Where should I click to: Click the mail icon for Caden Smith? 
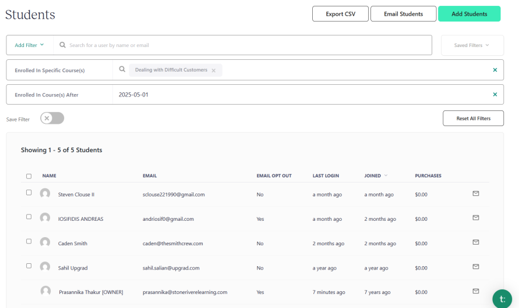click(476, 242)
